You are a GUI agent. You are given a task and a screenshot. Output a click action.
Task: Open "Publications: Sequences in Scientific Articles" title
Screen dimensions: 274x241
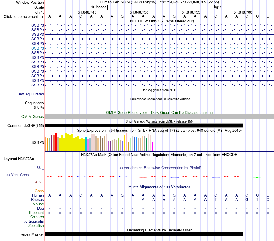click(159, 99)
